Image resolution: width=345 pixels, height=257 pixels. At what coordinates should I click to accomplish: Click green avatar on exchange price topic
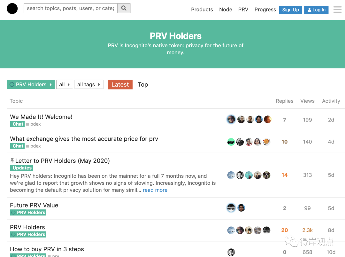(231, 142)
